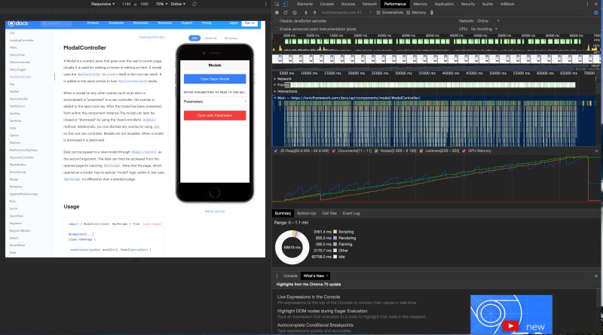Toggle the Listeners counter checkbox

tap(421, 151)
